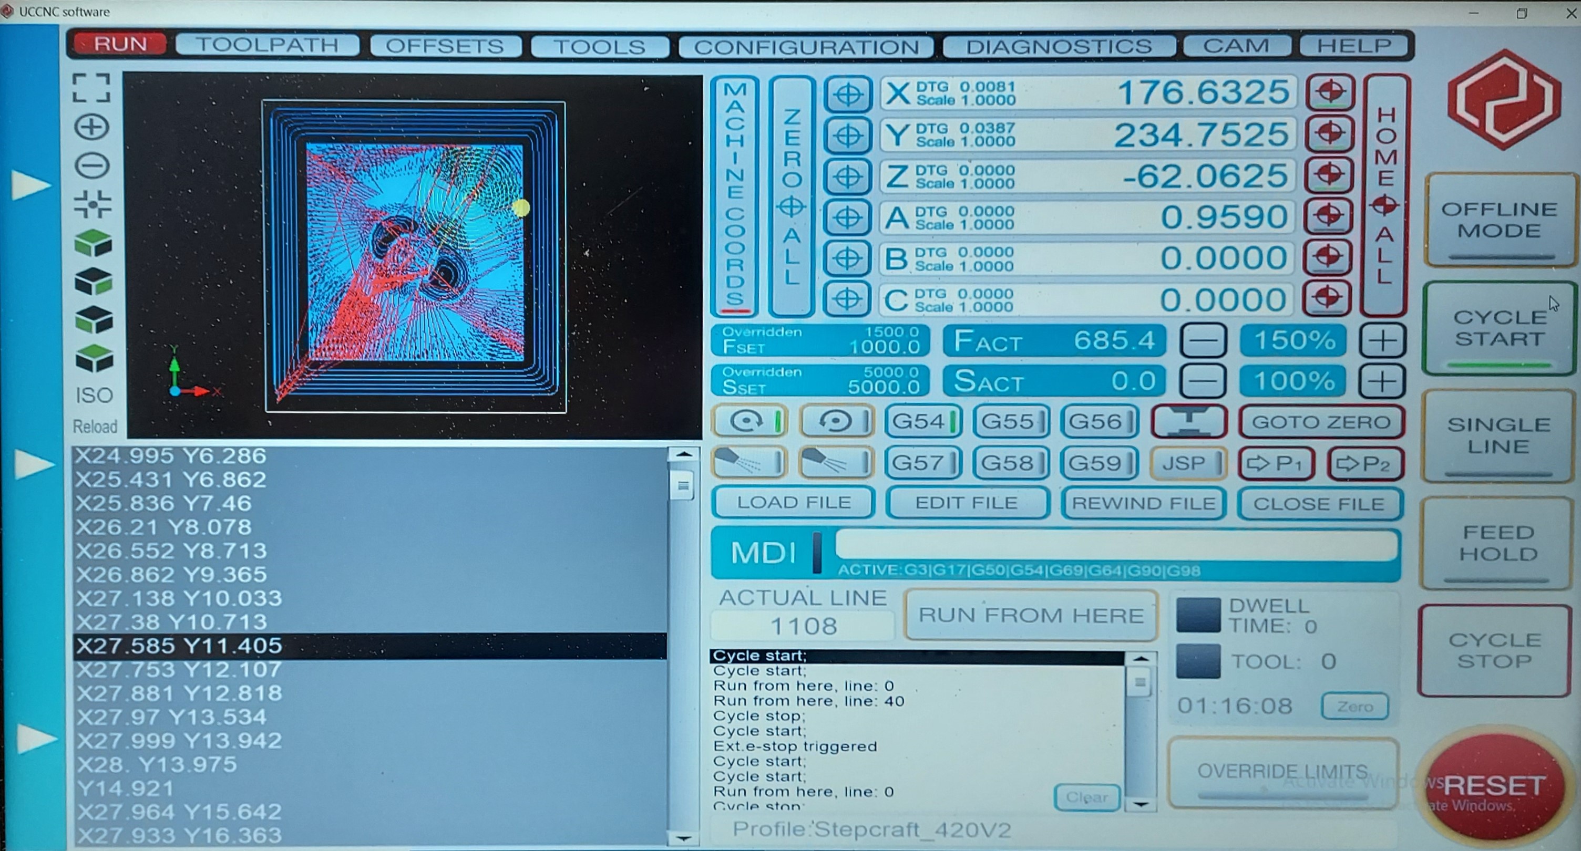Click HOME ALL button
The width and height of the screenshot is (1581, 851).
pos(1384,195)
